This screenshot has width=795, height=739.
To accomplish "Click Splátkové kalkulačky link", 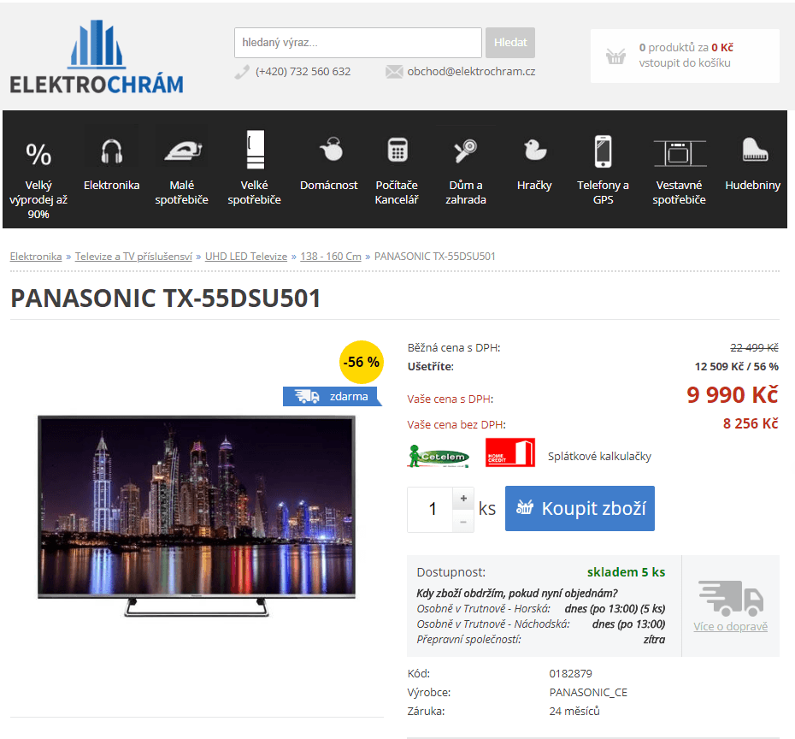I will [x=599, y=456].
